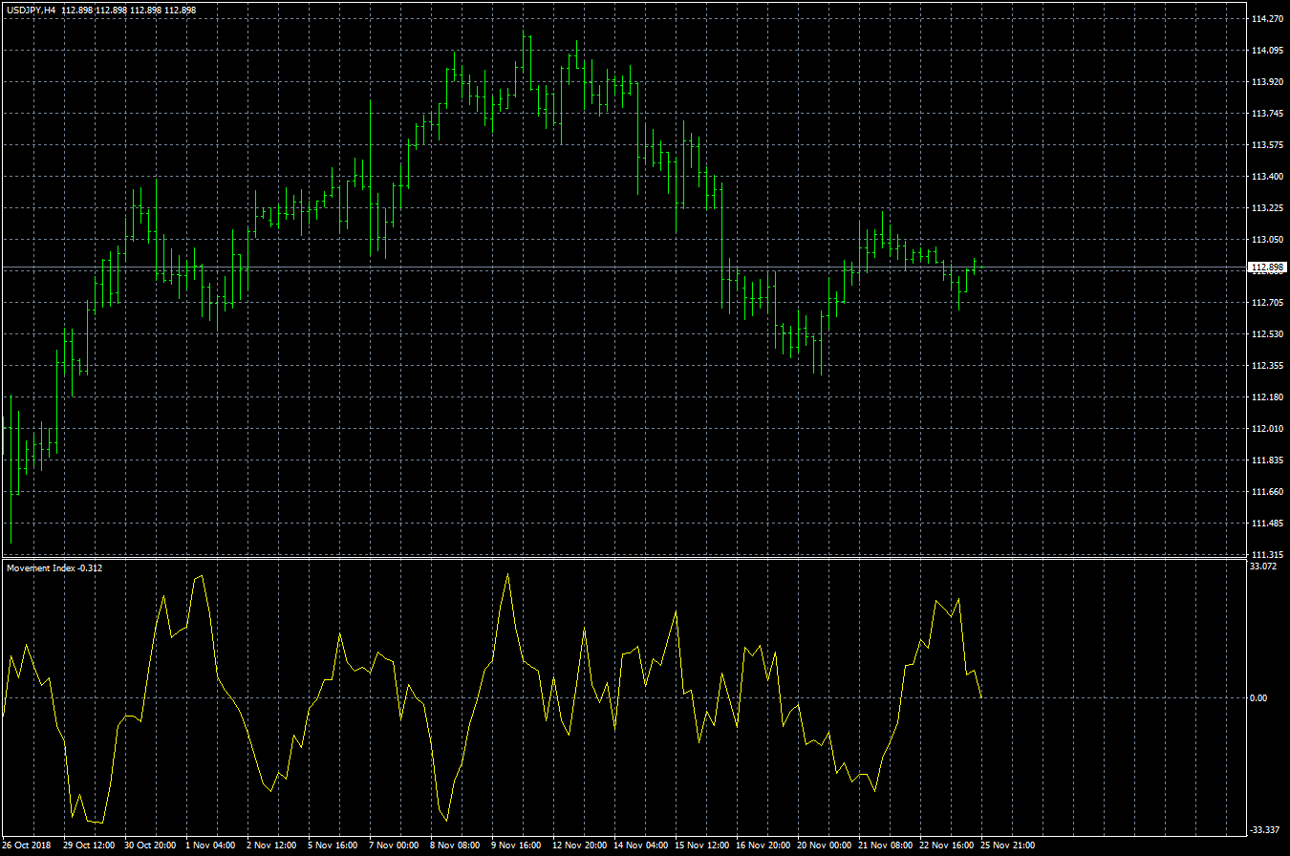The width and height of the screenshot is (1290, 856).
Task: Click the 16 Nov 20:00 time label
Action: [763, 845]
